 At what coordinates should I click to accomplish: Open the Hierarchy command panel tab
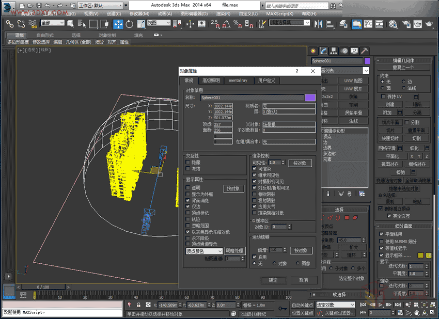[333, 51]
